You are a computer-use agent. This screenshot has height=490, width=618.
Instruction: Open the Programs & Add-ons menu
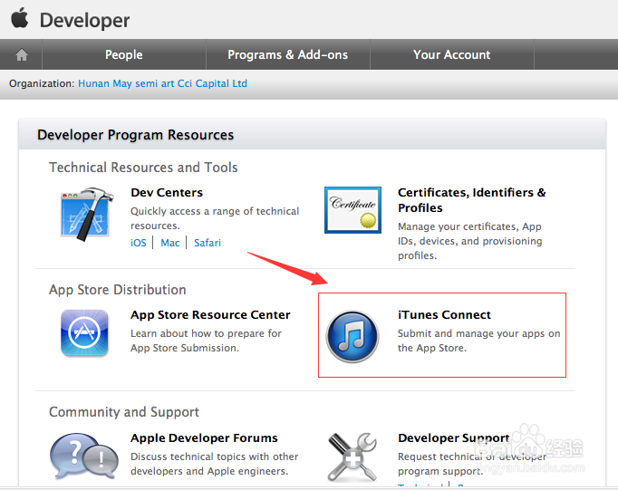point(288,54)
